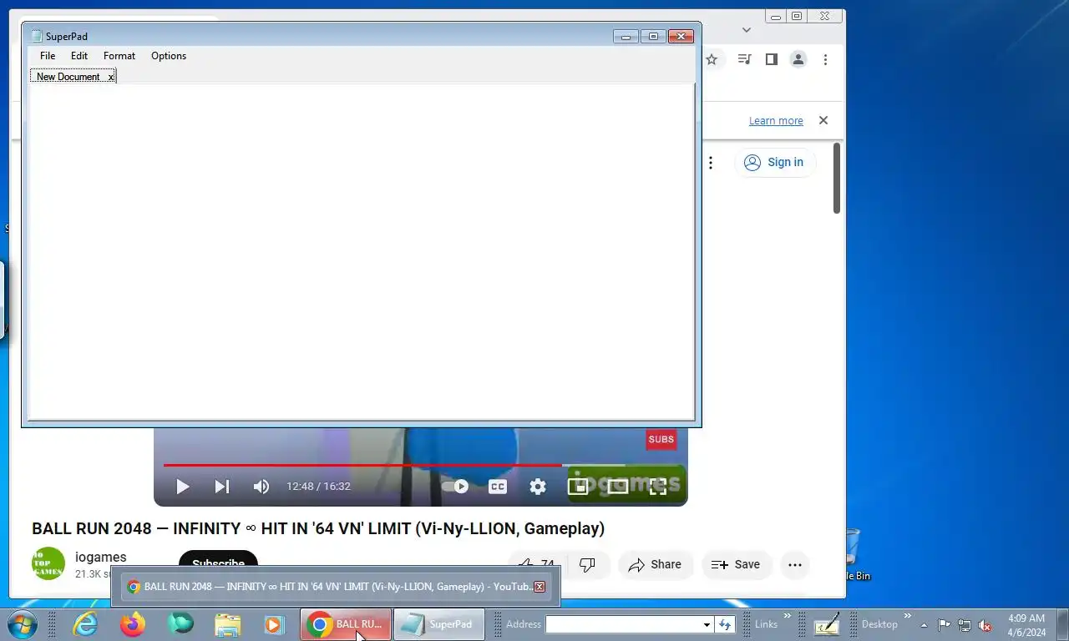Screen dimensions: 1069x641
Task: Bookmark this page with star icon
Action: [x=712, y=59]
